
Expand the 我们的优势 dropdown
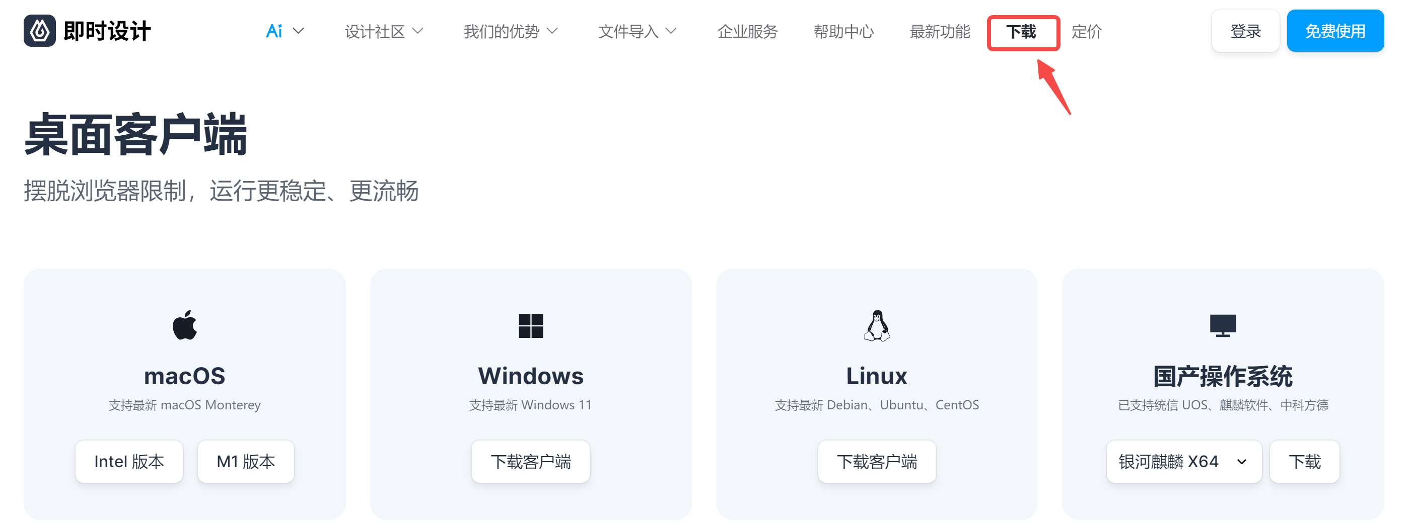point(511,31)
